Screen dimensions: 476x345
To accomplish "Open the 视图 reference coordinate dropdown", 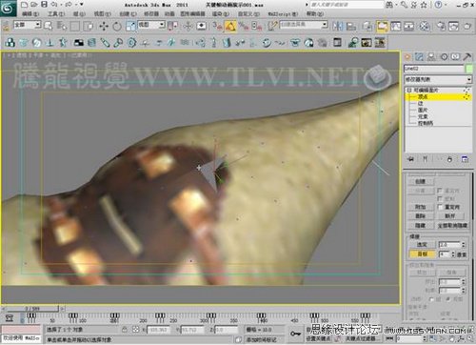I will (151, 25).
